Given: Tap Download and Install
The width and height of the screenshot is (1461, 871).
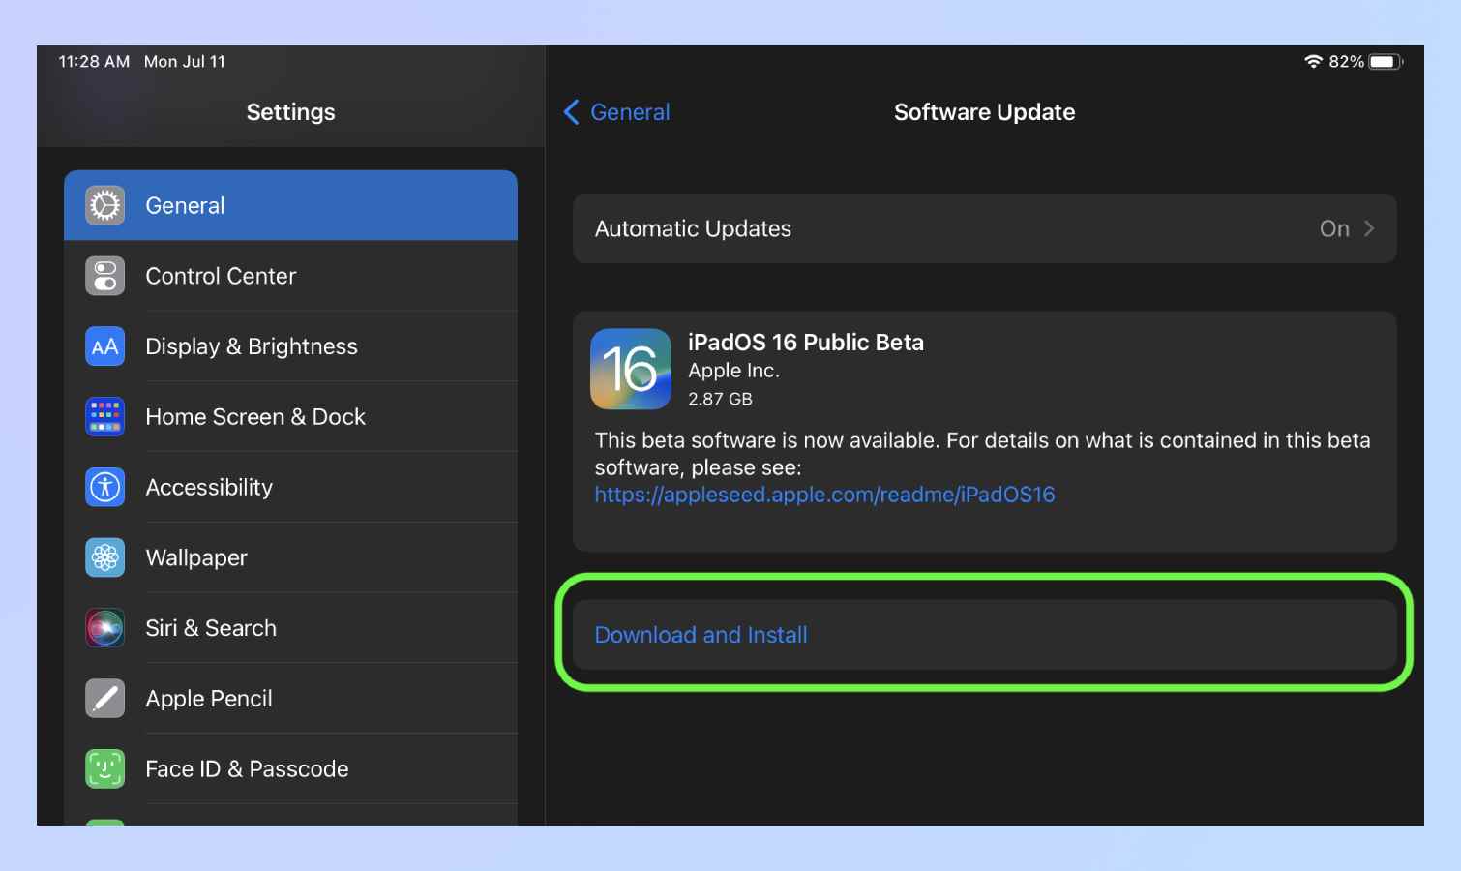Looking at the screenshot, I should 984,635.
